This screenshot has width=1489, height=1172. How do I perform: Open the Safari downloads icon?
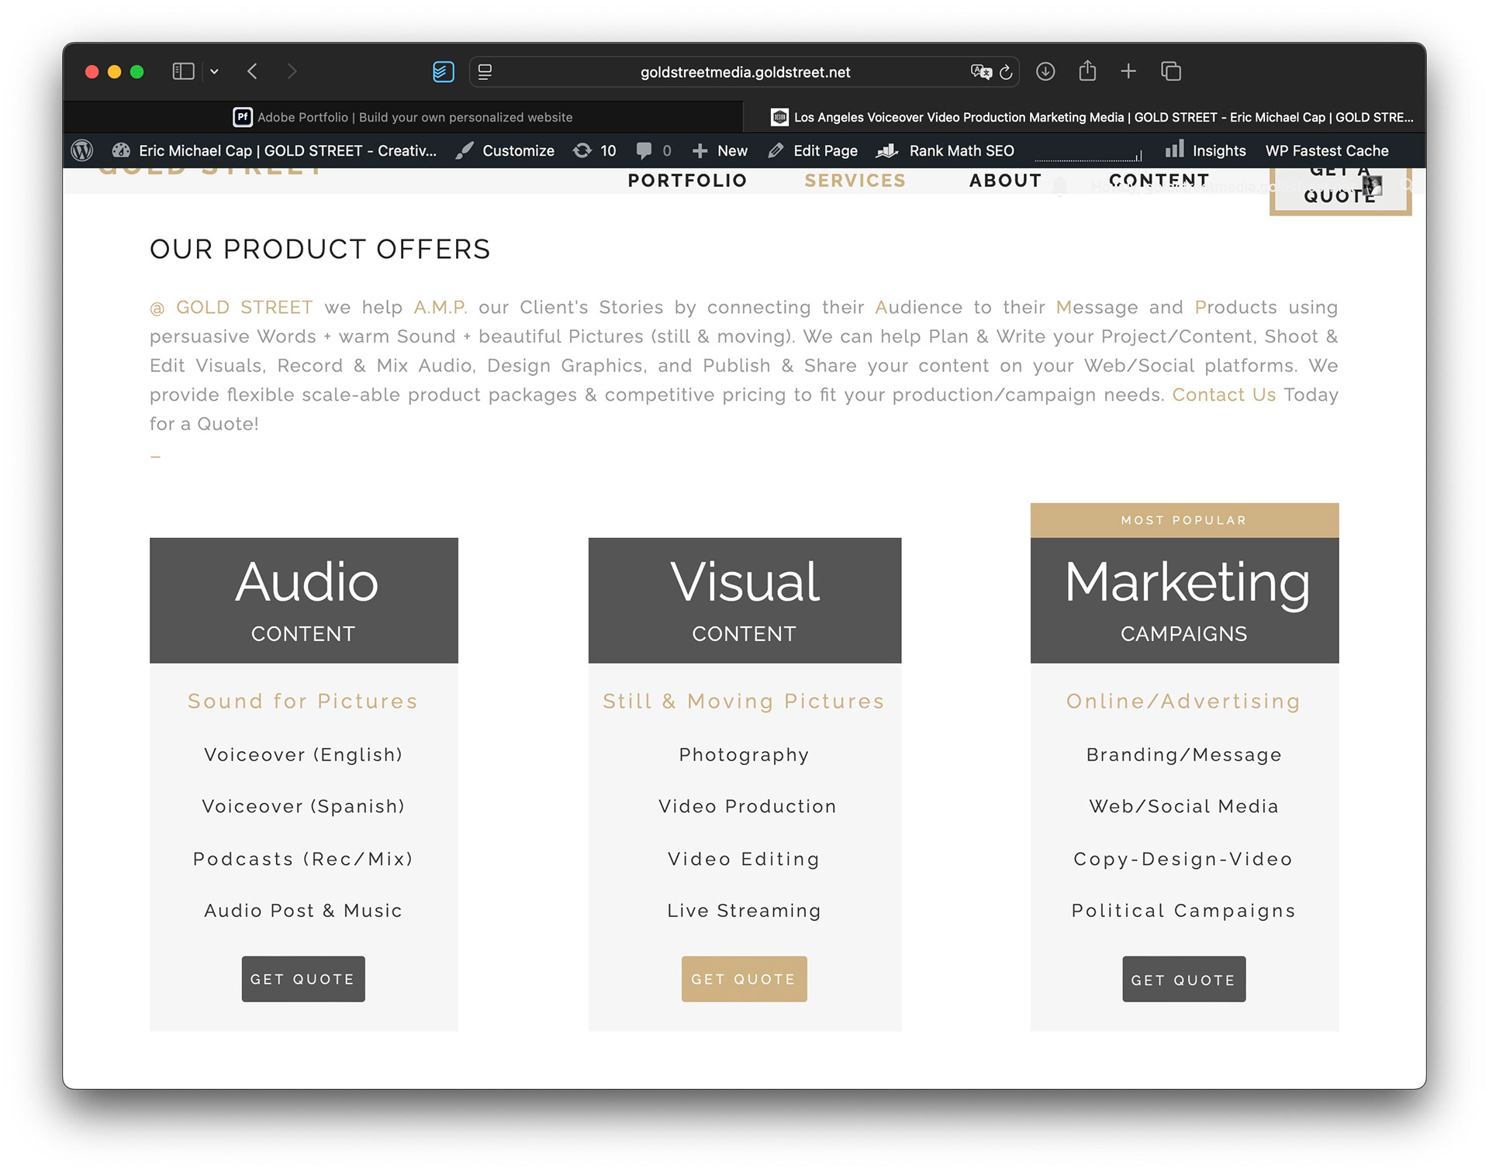(1045, 71)
